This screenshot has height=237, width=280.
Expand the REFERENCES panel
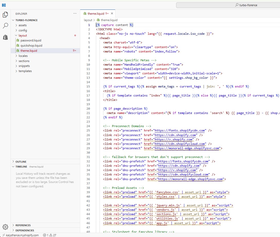[x=45, y=225]
